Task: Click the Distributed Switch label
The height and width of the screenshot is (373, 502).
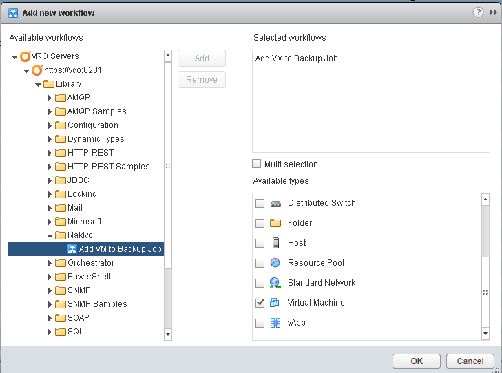Action: [322, 203]
